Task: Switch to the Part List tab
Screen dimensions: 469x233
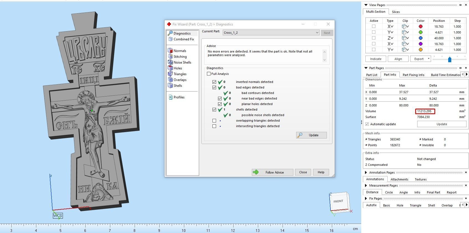Action: tap(371, 75)
